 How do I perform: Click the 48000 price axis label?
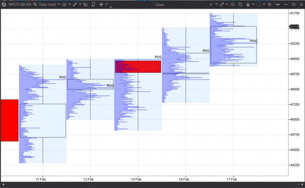(x=295, y=89)
